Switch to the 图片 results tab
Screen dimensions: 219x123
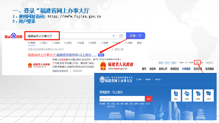click(x=44, y=43)
